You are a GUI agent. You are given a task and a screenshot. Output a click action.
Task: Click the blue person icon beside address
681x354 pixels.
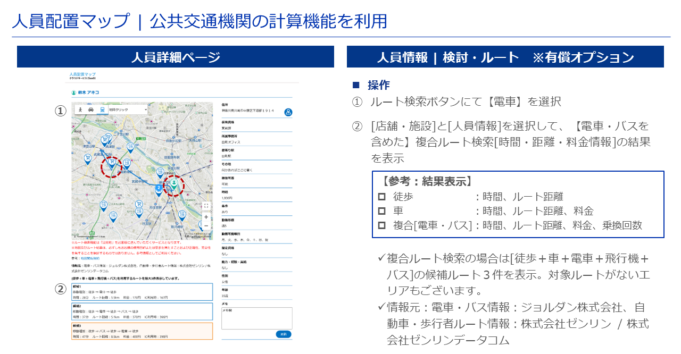point(288,112)
